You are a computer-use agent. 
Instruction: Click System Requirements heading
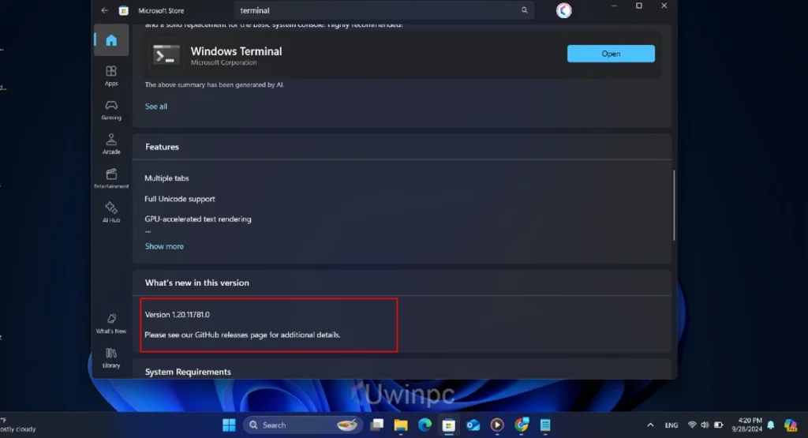coord(188,372)
